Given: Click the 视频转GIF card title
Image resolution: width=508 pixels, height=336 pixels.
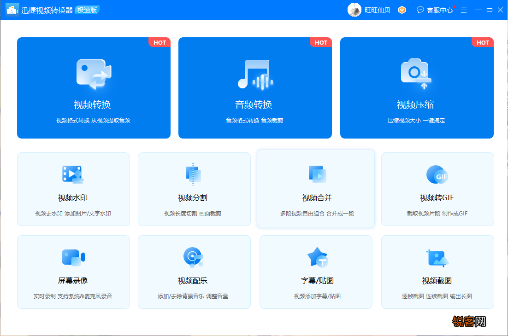Looking at the screenshot, I should 437,198.
